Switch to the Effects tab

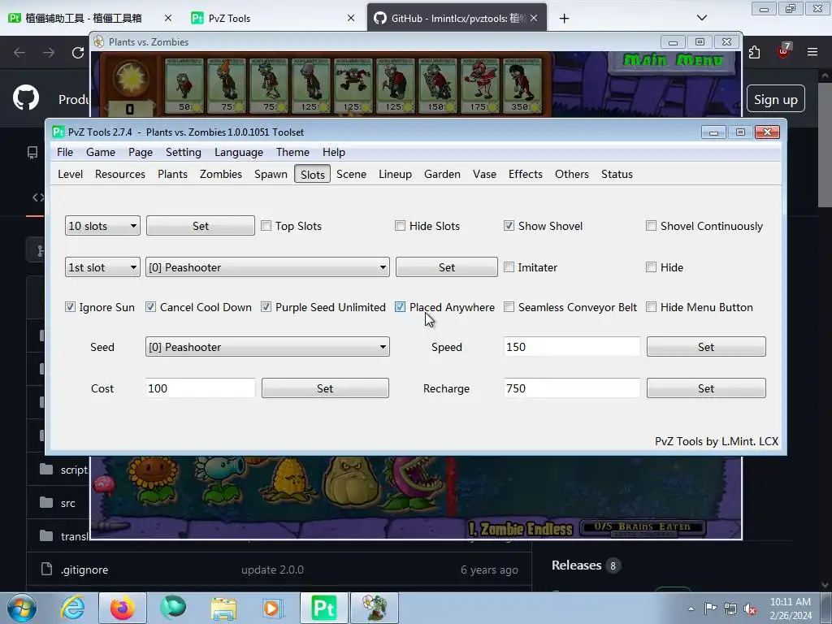526,174
